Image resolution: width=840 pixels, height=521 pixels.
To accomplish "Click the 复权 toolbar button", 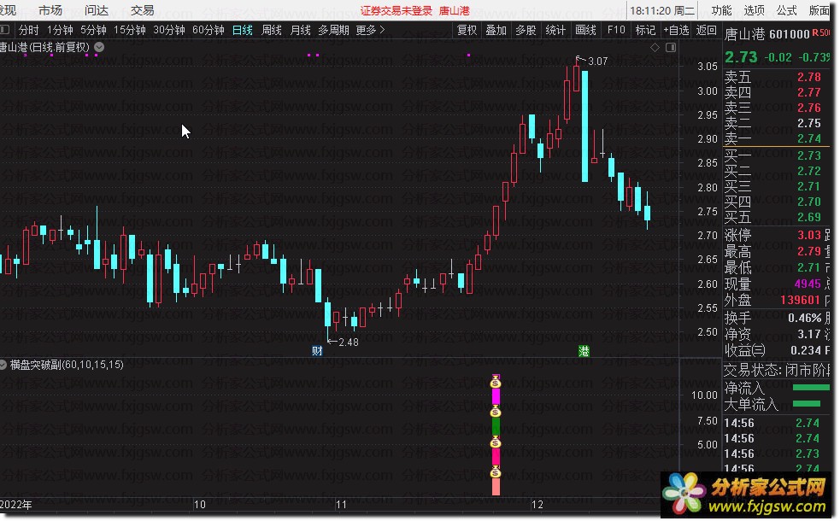I will pyautogui.click(x=467, y=30).
